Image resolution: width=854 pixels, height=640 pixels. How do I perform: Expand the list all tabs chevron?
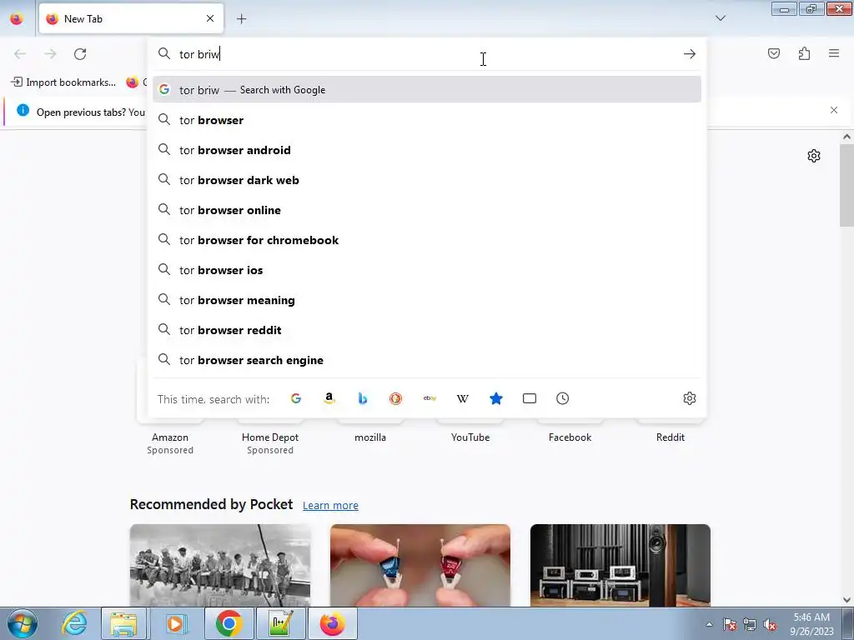(x=720, y=18)
